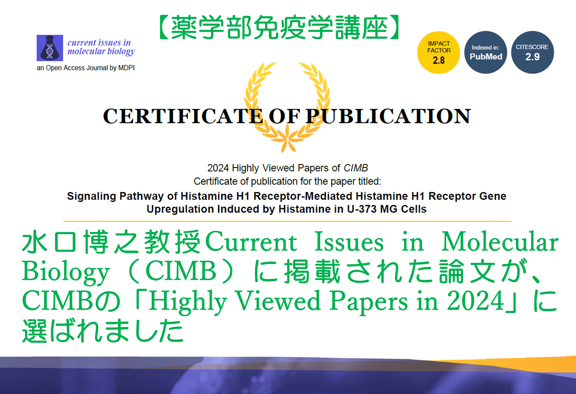Click the yellow Impact Factor 2.8 badge
Viewport: 576px width, 394px height.
[439, 52]
